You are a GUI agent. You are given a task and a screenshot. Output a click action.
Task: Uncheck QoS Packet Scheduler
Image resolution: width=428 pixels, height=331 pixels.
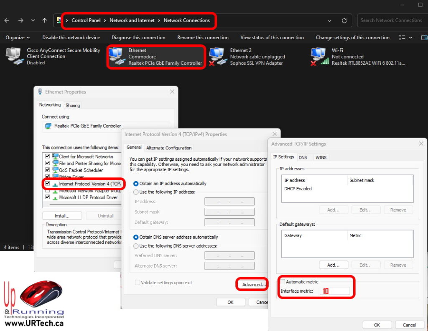[x=48, y=170]
